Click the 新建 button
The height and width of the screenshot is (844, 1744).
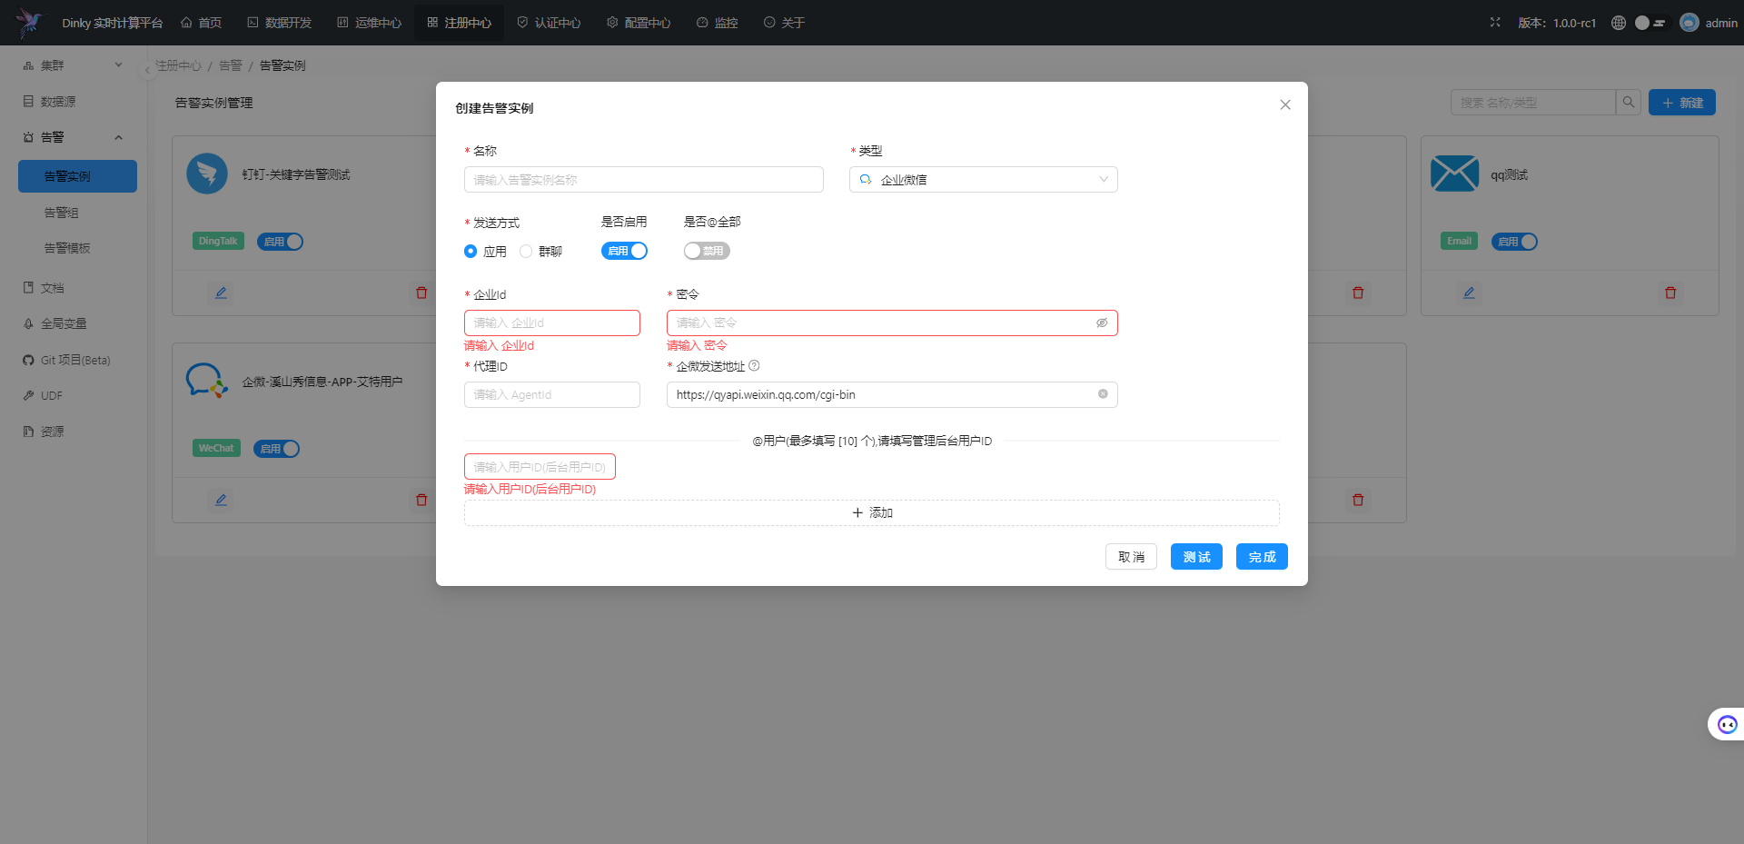[x=1682, y=103]
